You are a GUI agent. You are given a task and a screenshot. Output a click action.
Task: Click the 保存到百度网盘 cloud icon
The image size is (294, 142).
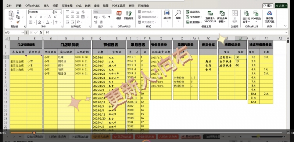[x=269, y=16]
